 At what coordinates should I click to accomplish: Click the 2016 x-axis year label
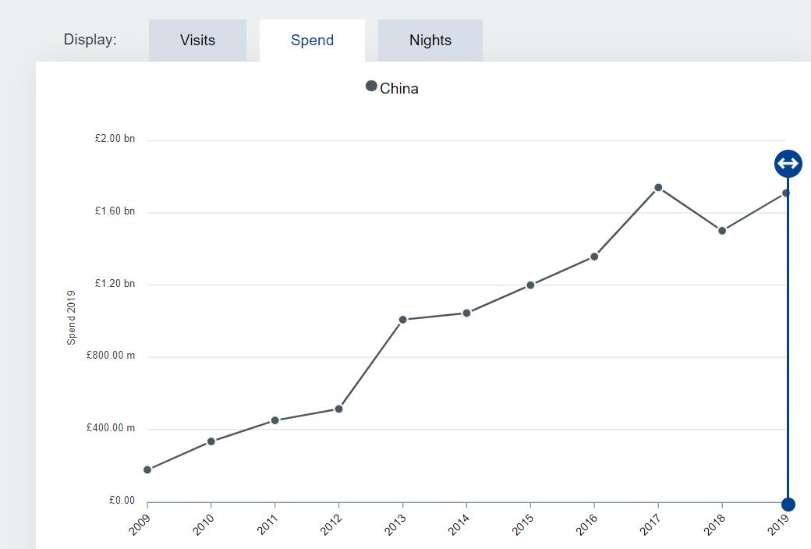tap(587, 524)
